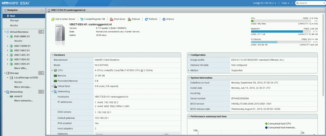Viewport: 326px width, 136px height.
Task: Open the root@192.168.20.2 user dropdown
Action: click(264, 3)
